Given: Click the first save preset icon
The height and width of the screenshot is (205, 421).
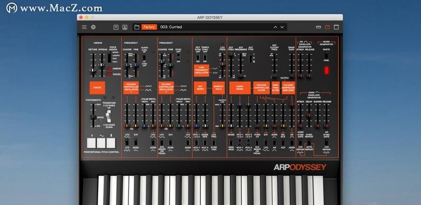Looking at the screenshot, I should pyautogui.click(x=116, y=27).
